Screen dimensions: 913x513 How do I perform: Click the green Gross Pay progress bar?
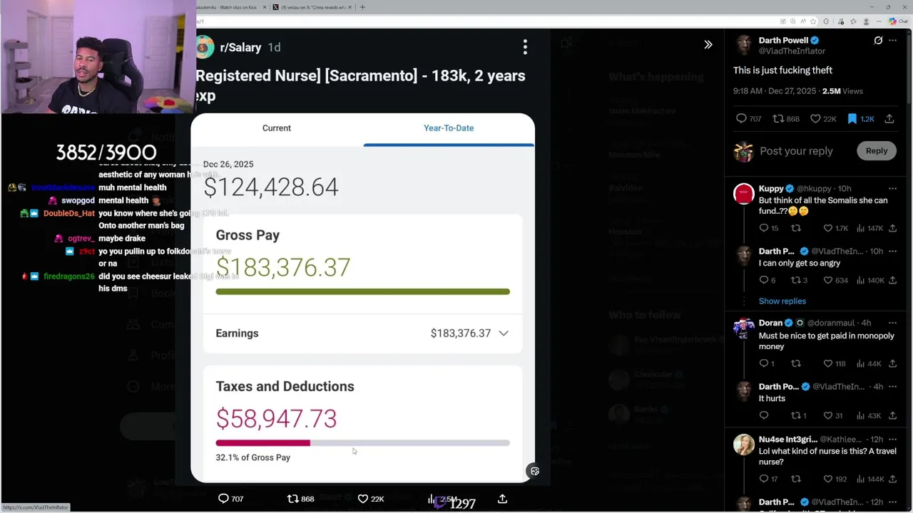tap(362, 291)
